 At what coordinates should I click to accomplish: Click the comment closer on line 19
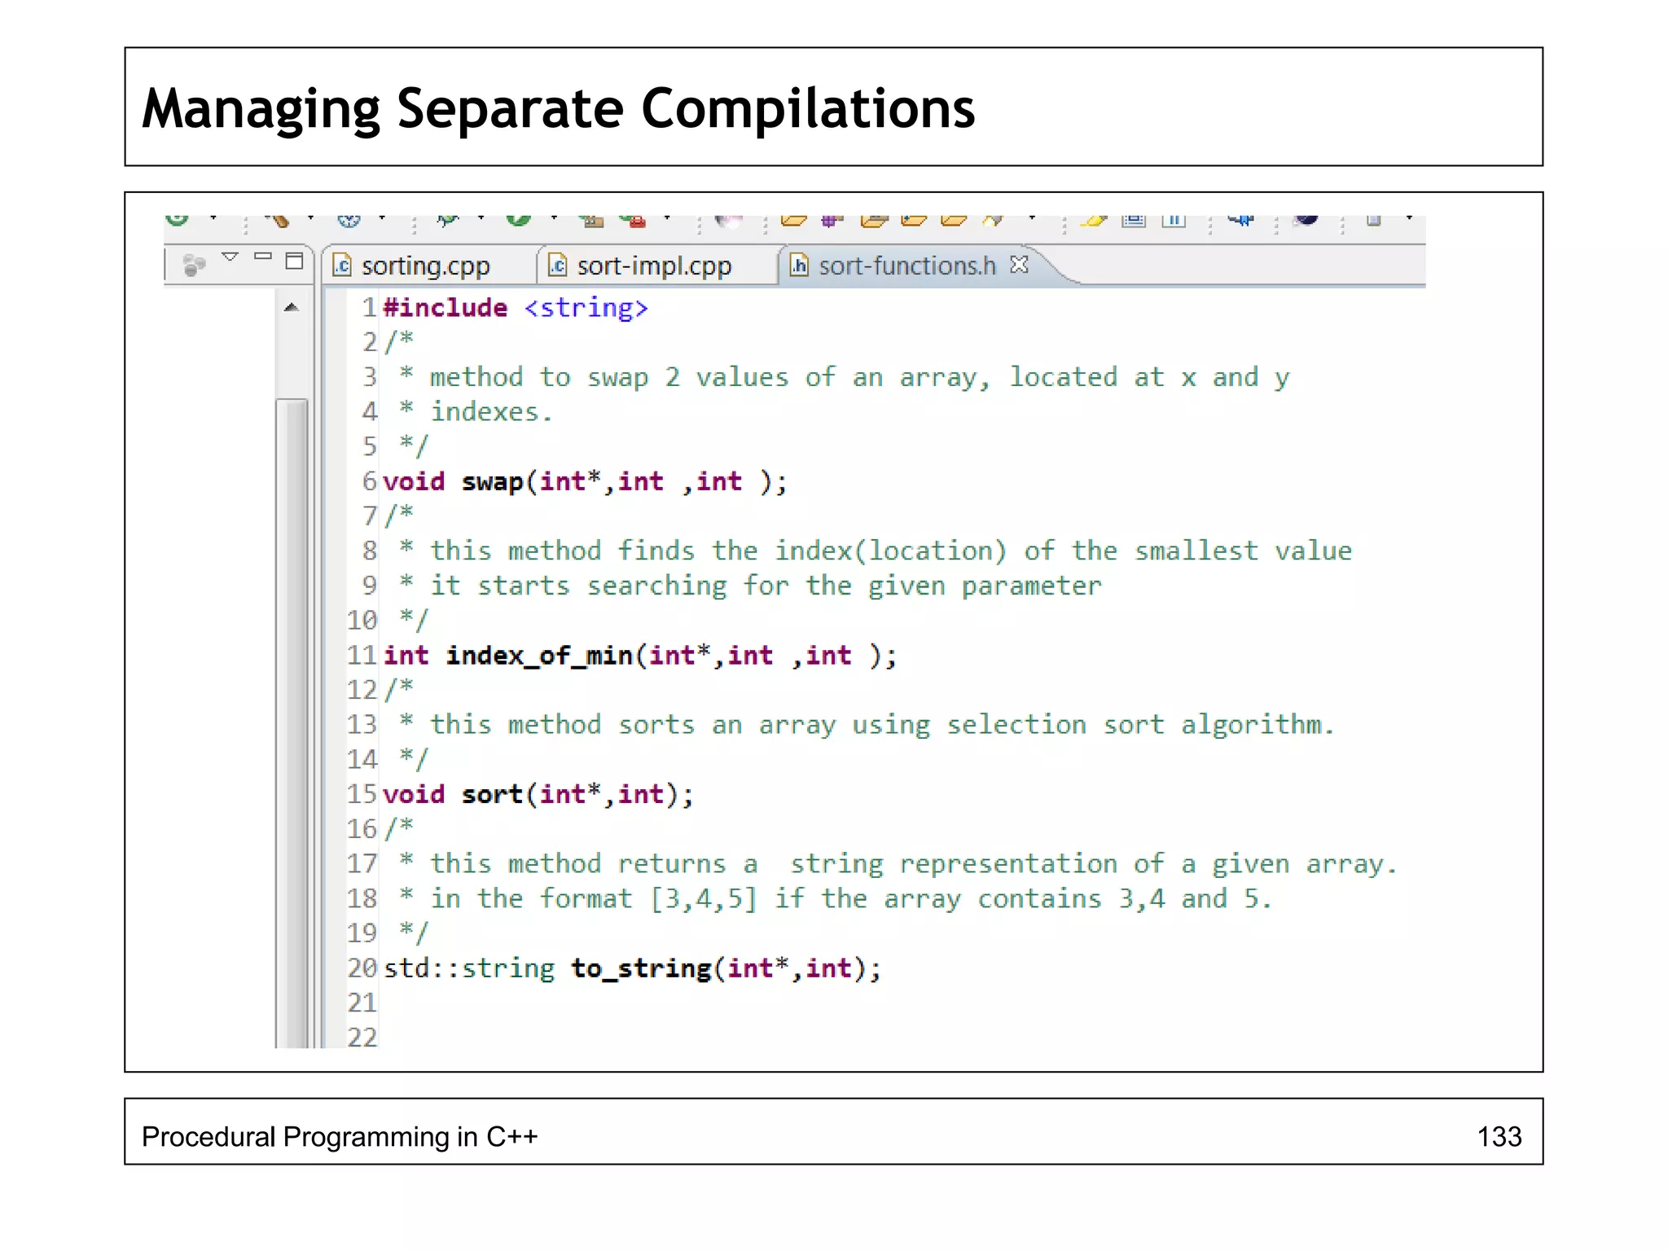(414, 933)
